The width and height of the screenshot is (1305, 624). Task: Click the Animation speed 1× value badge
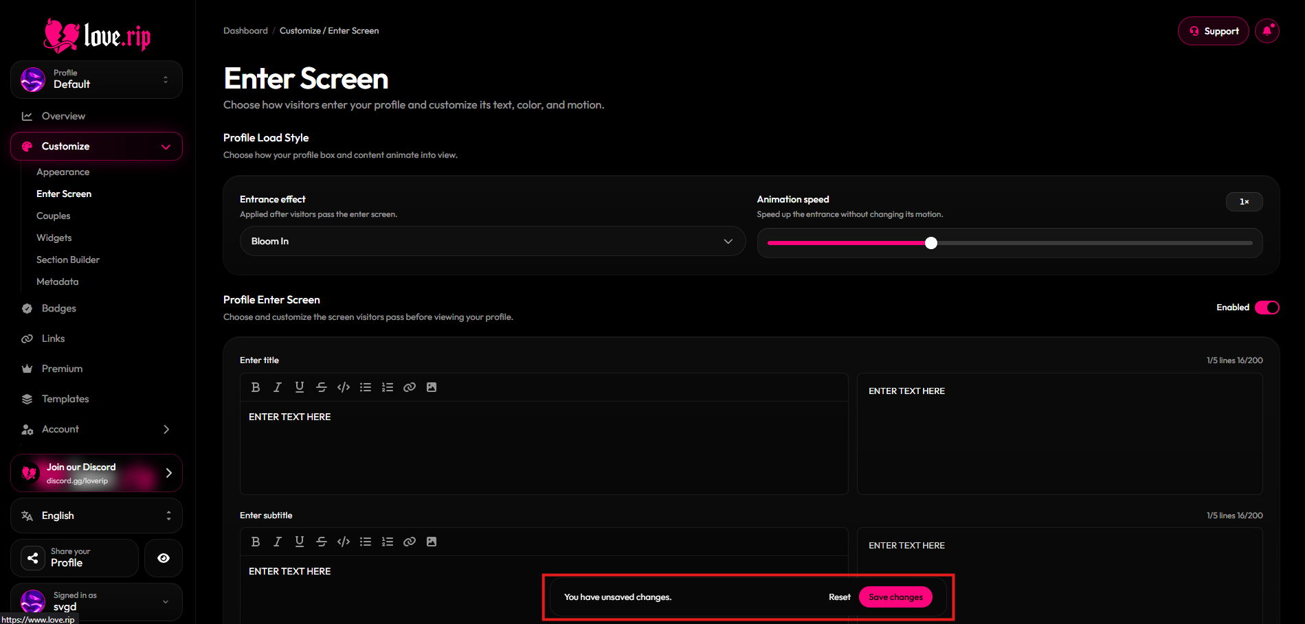pyautogui.click(x=1244, y=202)
